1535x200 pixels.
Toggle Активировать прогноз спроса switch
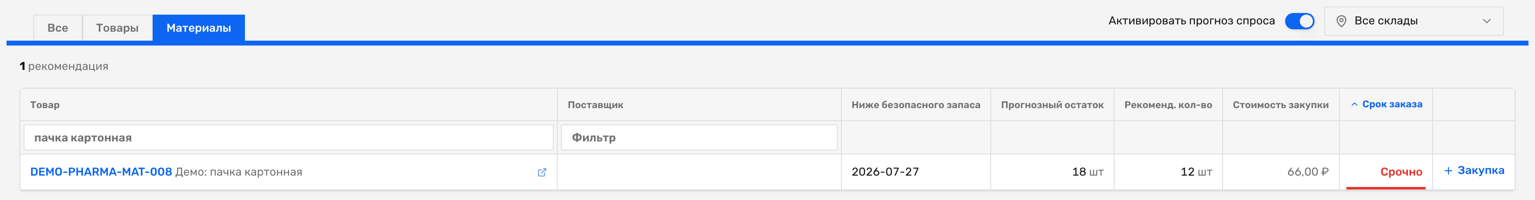pos(1299,21)
